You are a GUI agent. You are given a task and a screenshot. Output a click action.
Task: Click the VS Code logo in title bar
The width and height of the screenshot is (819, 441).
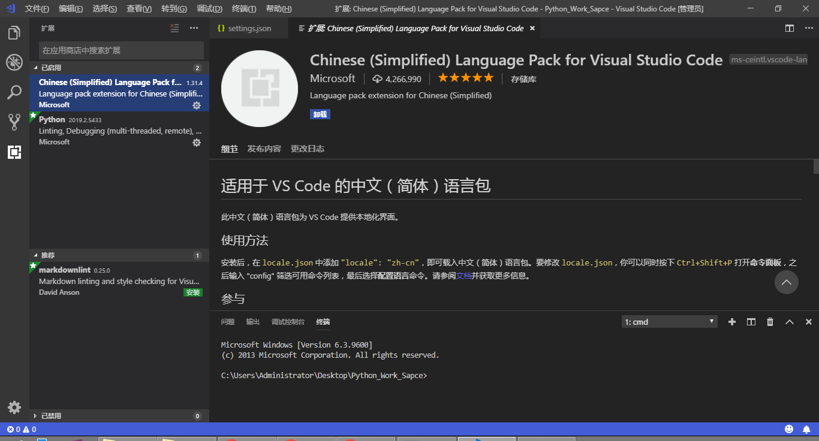click(10, 8)
